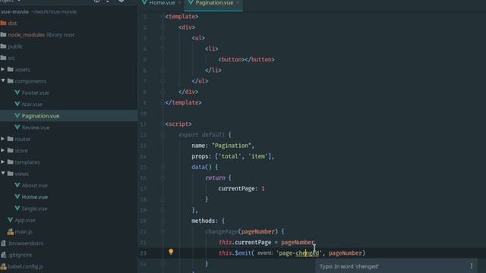Click the data() function declaration
This screenshot has width=486, height=273.
click(x=204, y=167)
